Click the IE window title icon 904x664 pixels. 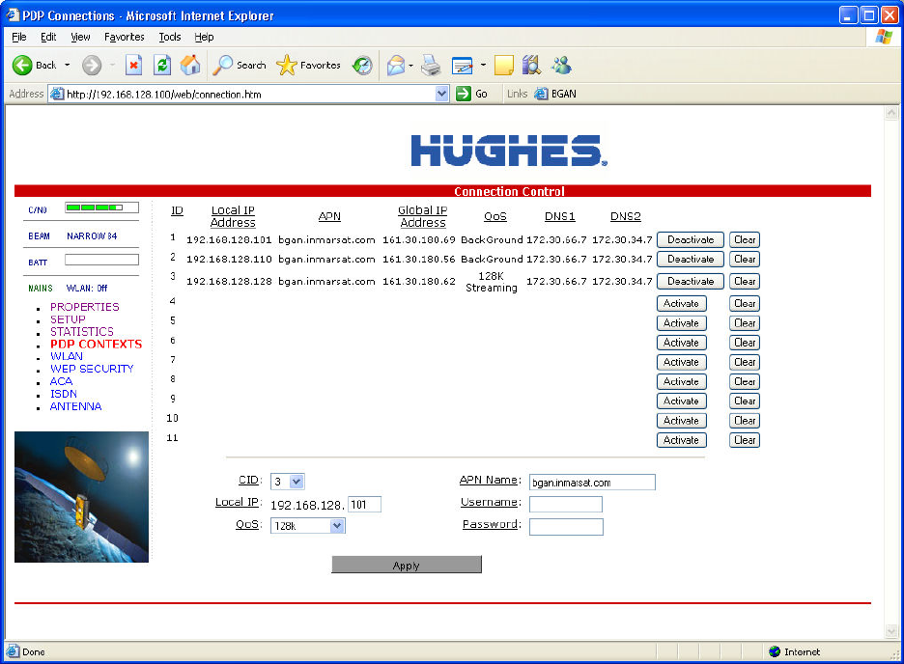point(13,15)
